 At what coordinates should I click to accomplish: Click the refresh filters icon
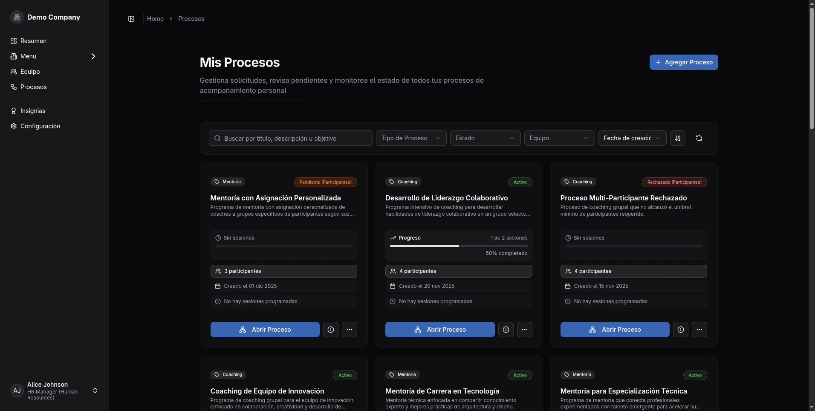point(699,138)
